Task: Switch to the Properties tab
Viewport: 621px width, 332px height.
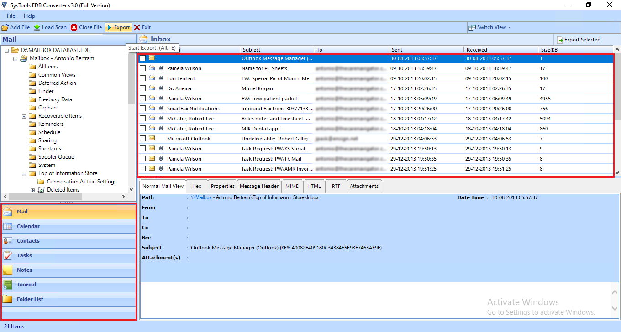Action: click(222, 186)
